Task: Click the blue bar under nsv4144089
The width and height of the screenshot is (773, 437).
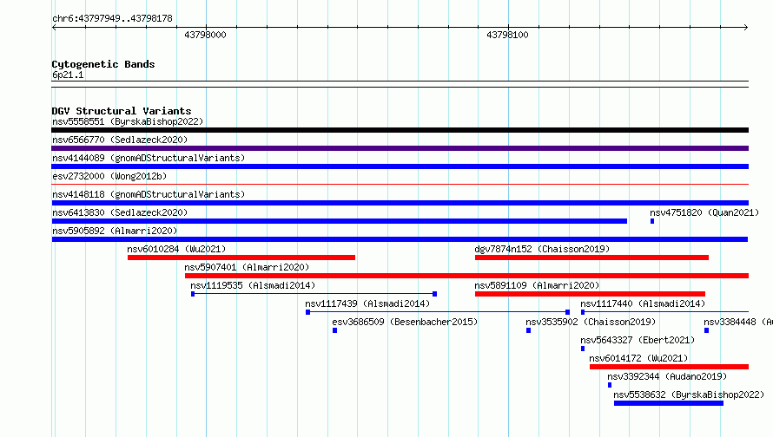Action: pos(400,166)
